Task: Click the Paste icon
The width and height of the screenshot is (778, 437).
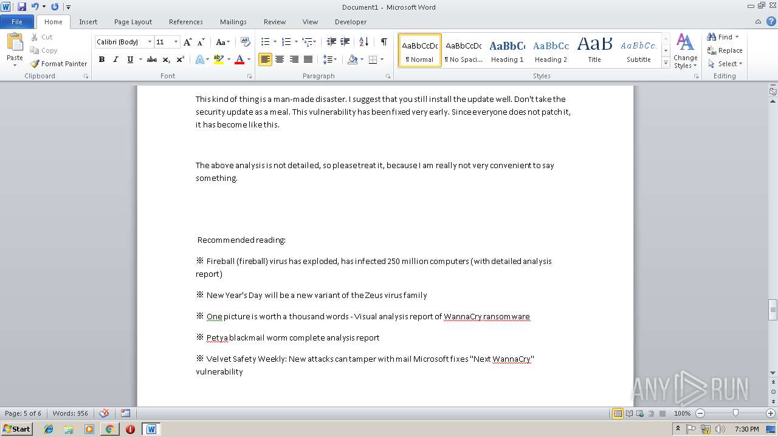Action: [x=15, y=42]
